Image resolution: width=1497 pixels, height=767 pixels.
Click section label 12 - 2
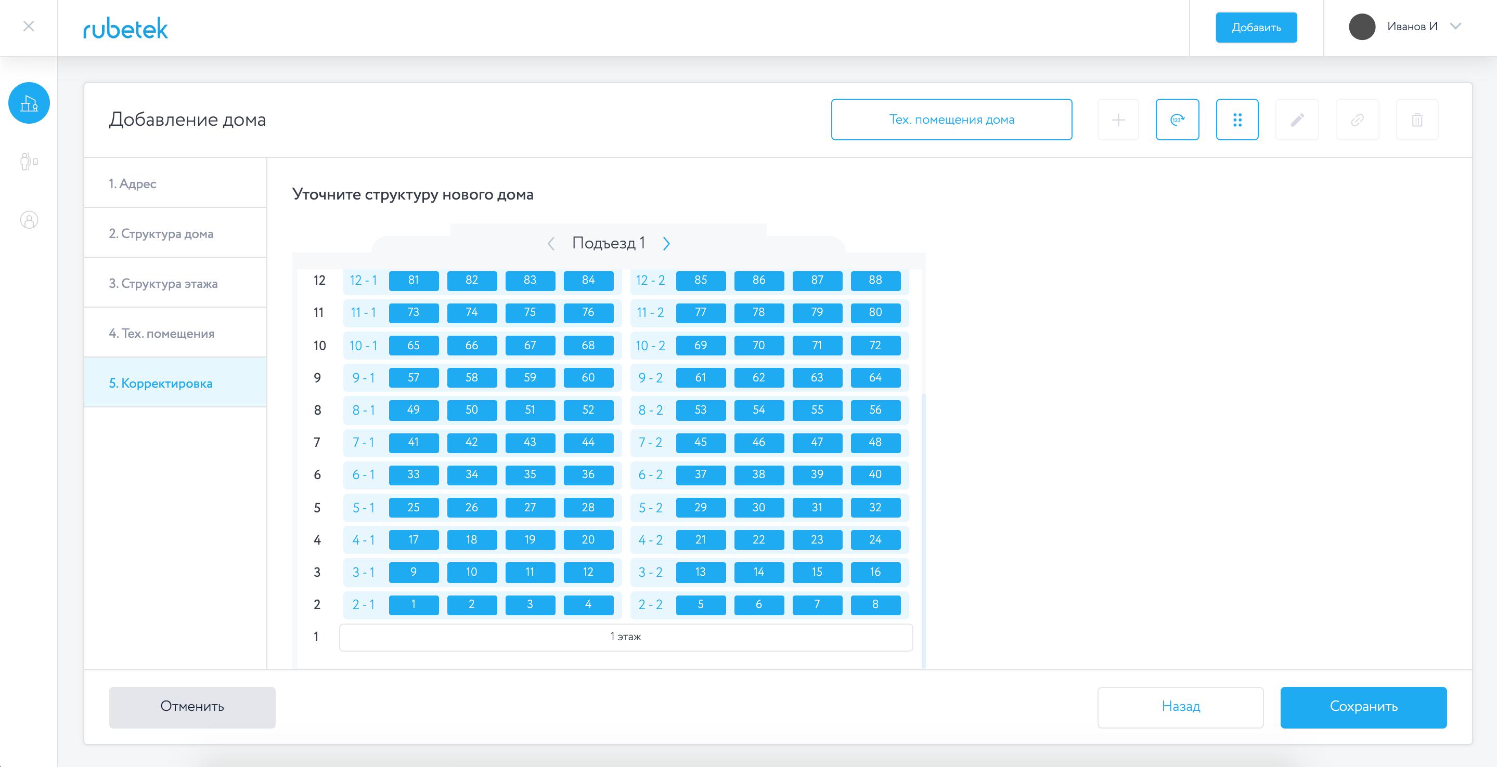click(x=650, y=281)
